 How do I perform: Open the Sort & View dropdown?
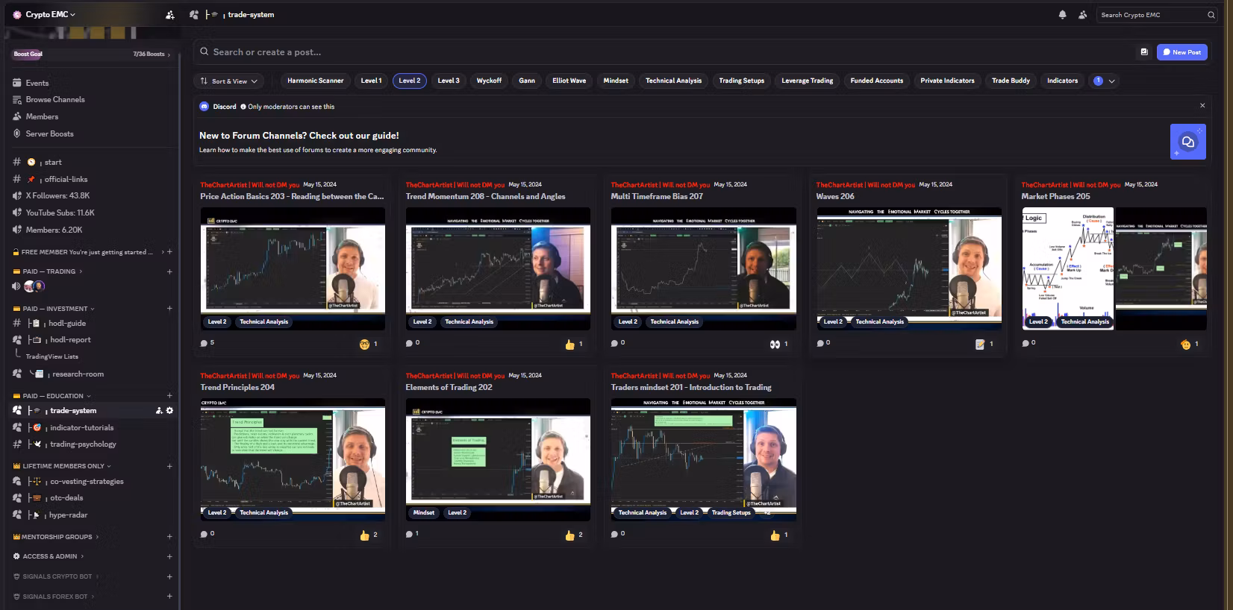[229, 81]
